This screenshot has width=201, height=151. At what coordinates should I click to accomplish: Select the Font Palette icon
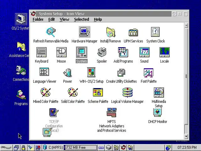tap(149, 73)
